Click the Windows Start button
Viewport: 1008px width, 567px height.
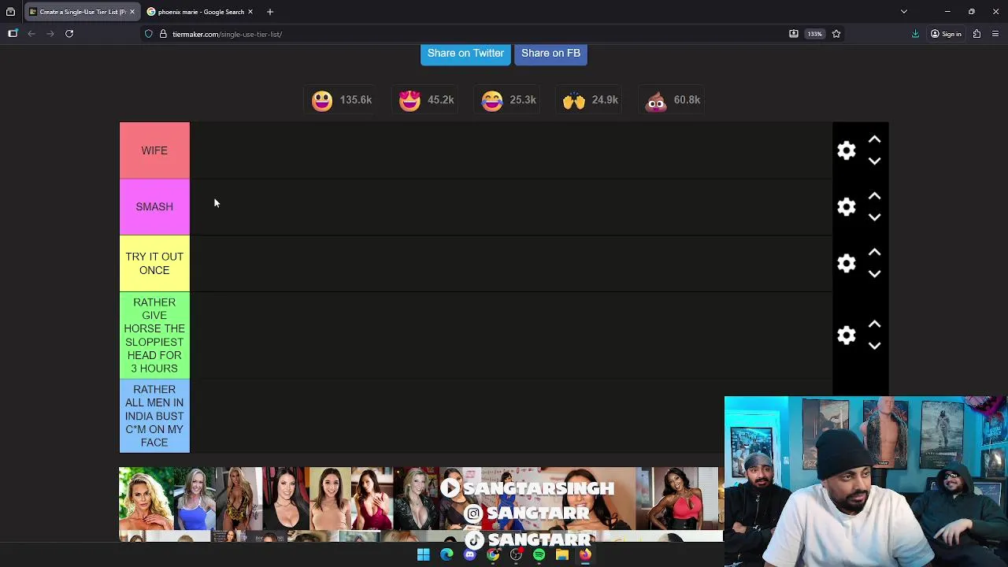click(424, 554)
